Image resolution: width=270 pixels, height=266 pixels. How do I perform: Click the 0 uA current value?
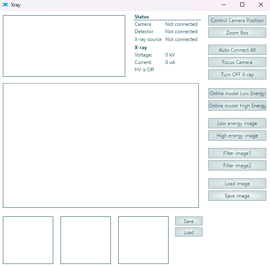coord(170,62)
